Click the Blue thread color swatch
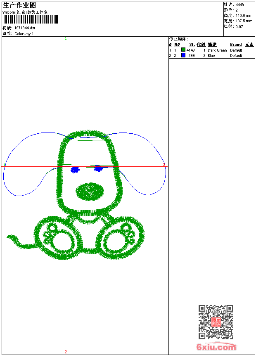 coord(183,55)
